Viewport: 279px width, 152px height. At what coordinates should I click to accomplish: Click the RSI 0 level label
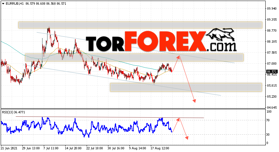267,143
